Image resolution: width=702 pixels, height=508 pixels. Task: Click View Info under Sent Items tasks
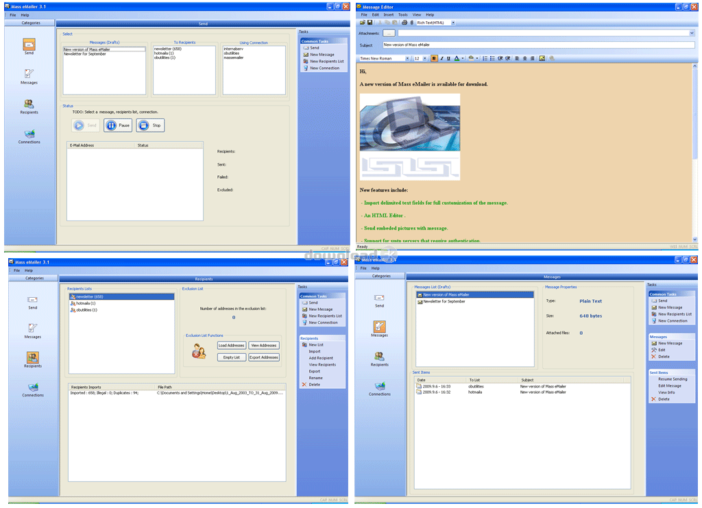click(x=666, y=392)
